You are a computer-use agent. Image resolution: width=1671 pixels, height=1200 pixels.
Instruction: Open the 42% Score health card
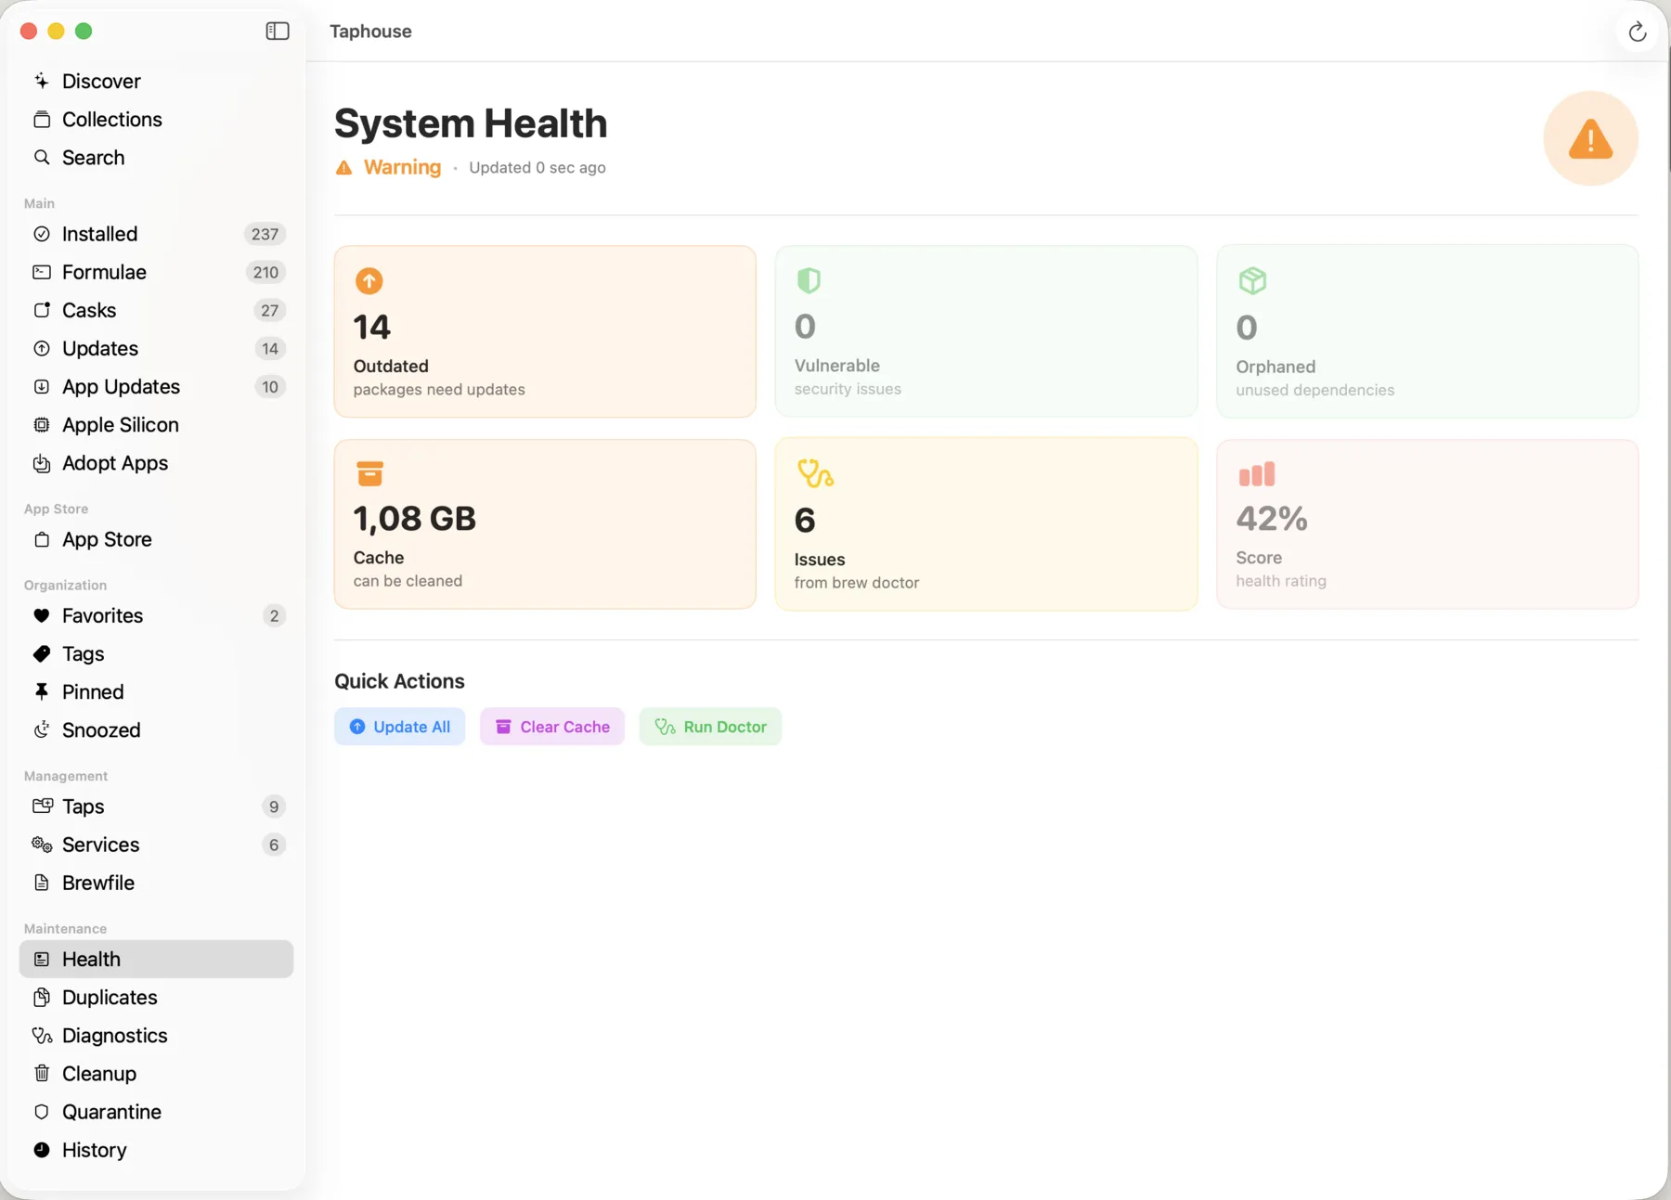(x=1428, y=524)
